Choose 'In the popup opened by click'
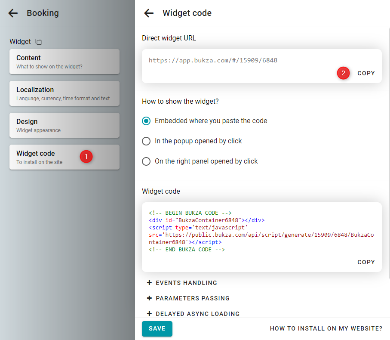 click(x=146, y=141)
